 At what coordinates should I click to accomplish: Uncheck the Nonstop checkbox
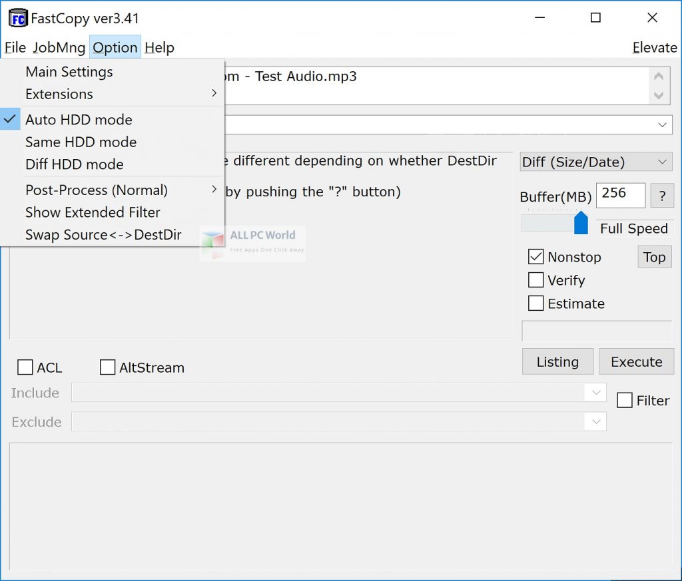pyautogui.click(x=536, y=257)
